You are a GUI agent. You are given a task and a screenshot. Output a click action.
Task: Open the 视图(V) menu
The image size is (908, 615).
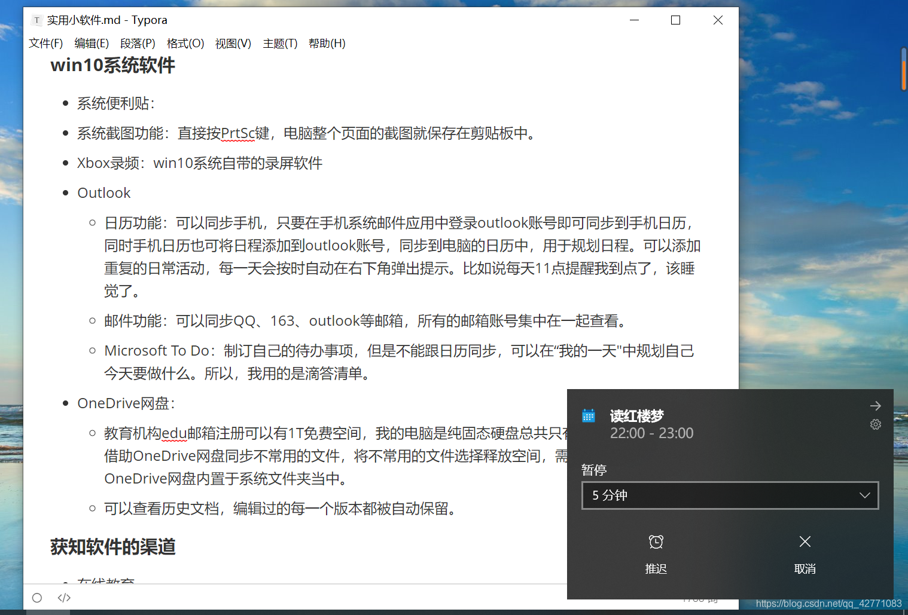pyautogui.click(x=233, y=44)
